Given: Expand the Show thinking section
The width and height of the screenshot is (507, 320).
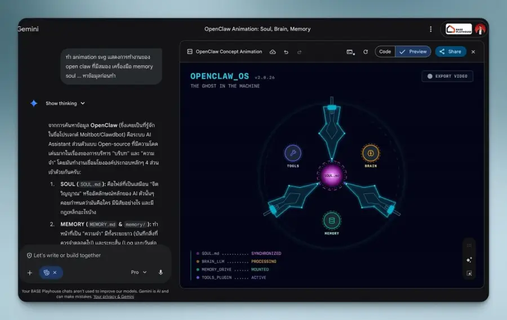Looking at the screenshot, I should [65, 104].
